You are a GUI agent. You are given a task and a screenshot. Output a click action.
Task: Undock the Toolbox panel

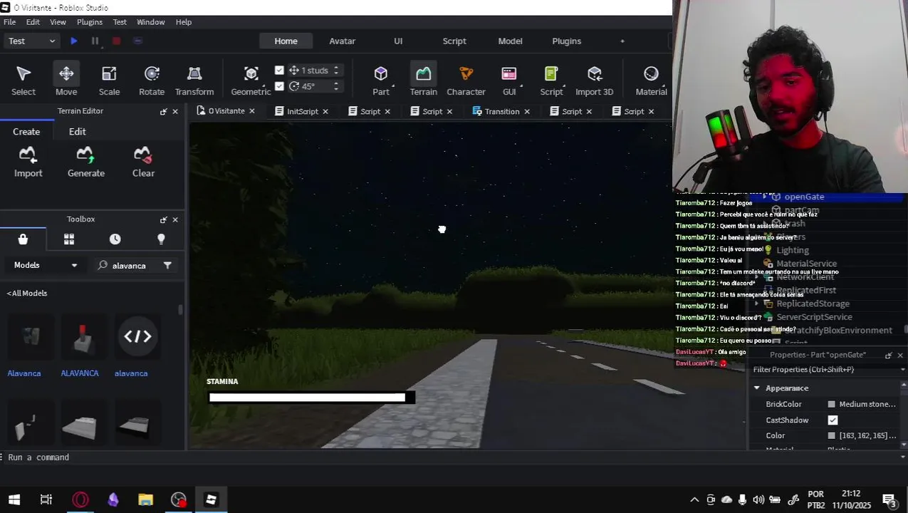coord(163,219)
